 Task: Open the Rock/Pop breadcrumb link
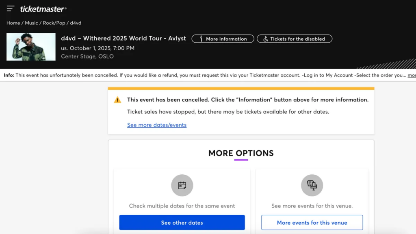pyautogui.click(x=54, y=23)
